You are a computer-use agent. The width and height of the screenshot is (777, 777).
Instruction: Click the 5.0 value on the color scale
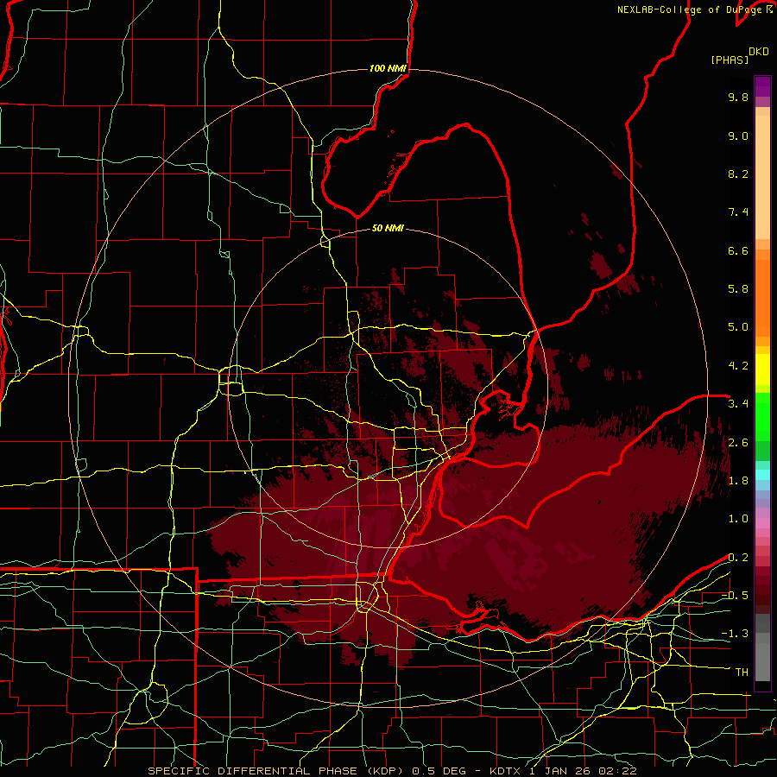(738, 327)
